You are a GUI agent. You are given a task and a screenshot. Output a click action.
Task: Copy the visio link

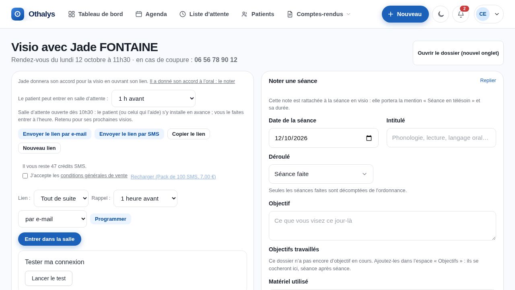tap(189, 134)
